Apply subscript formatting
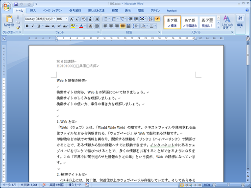The image size is (251, 188). click(53, 26)
